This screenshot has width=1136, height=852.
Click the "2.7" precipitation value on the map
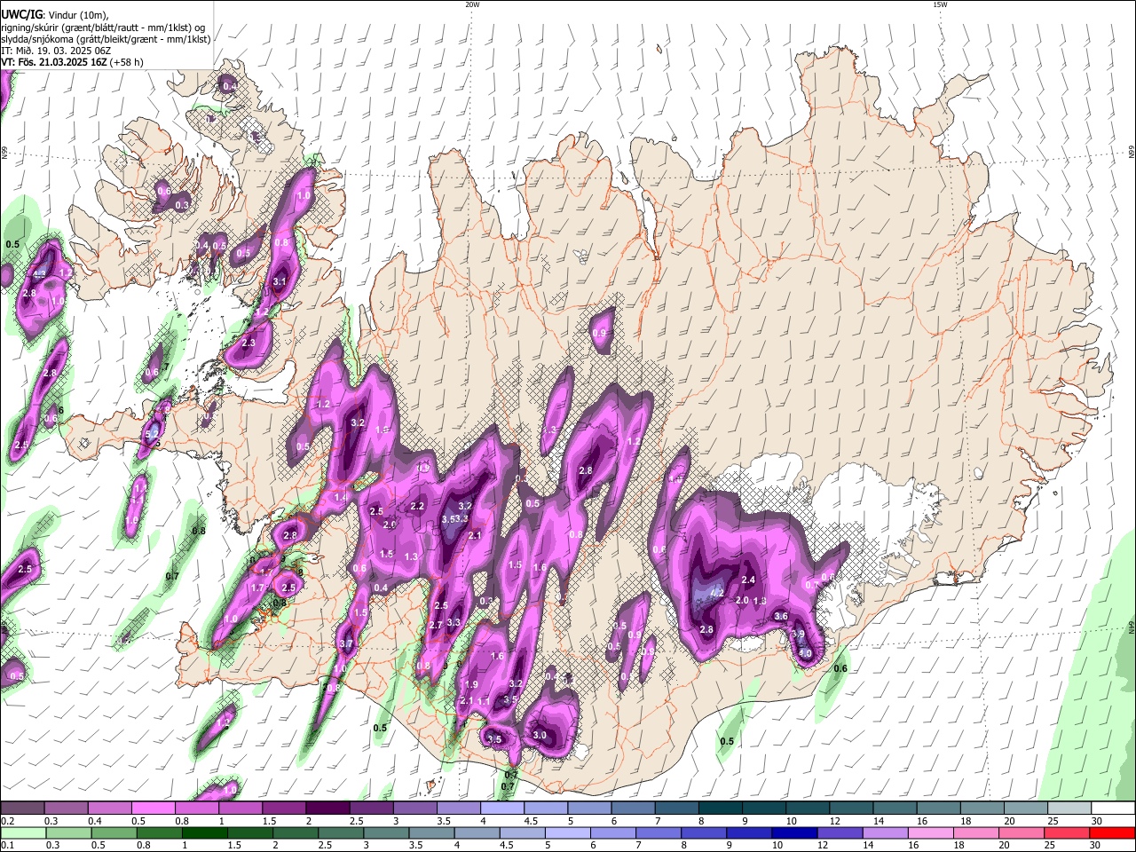tap(436, 626)
